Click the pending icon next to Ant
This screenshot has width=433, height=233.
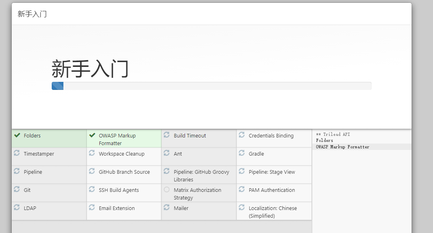(x=166, y=153)
